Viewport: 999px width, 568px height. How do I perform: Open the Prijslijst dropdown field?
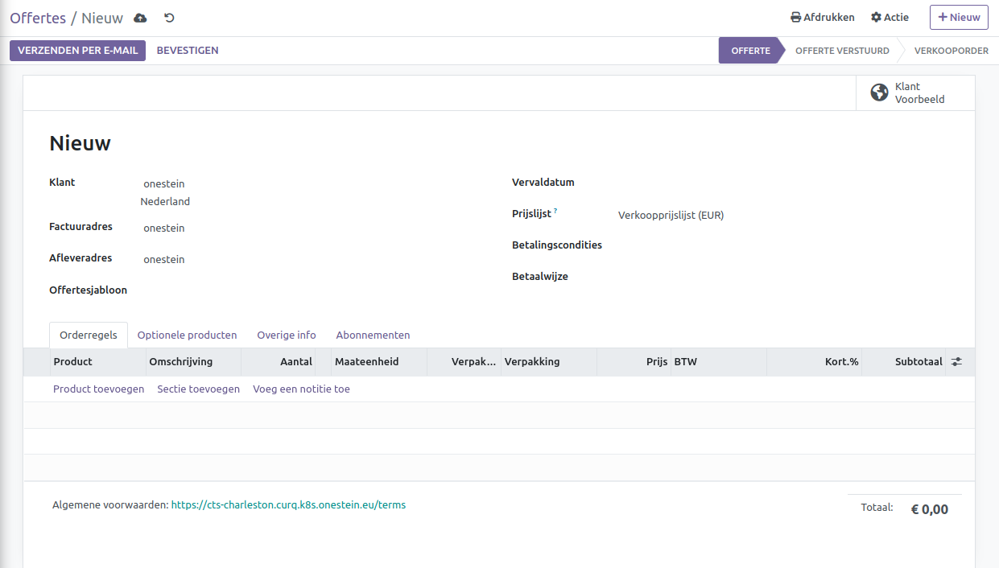(x=724, y=215)
